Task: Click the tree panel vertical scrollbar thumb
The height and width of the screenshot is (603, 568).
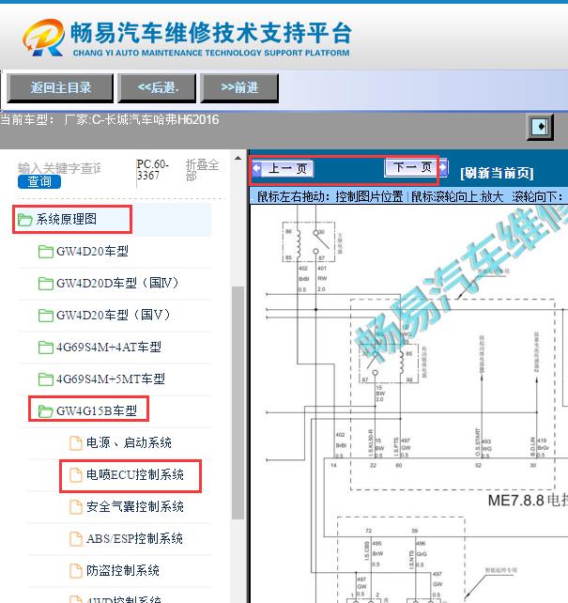Action: click(x=238, y=403)
